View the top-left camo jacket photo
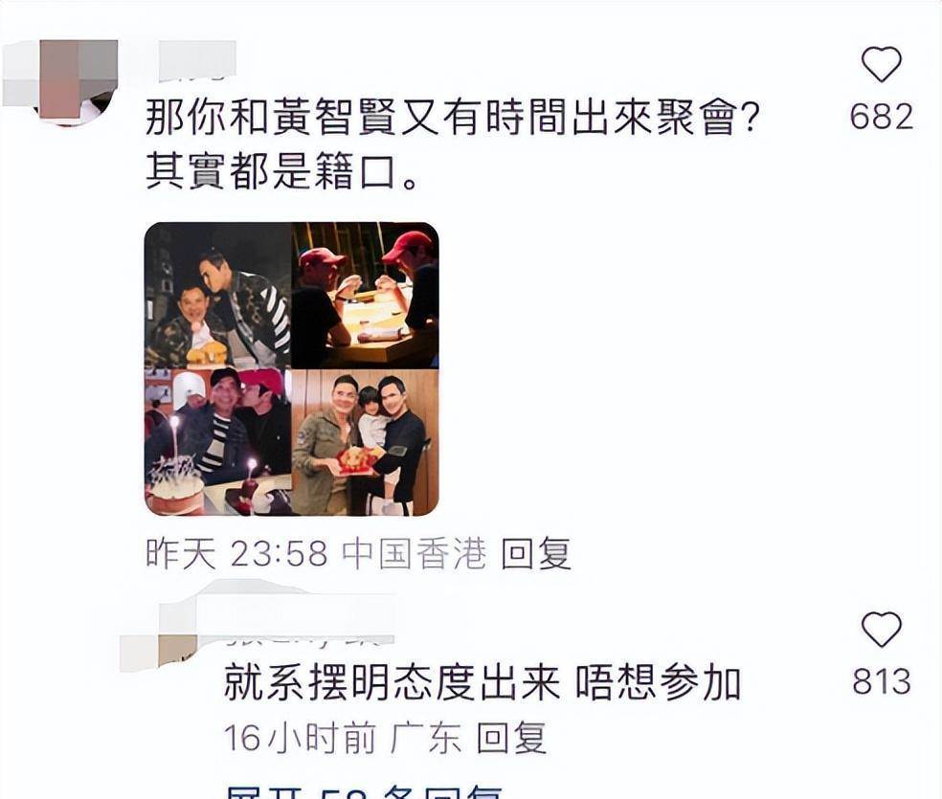 tap(218, 296)
